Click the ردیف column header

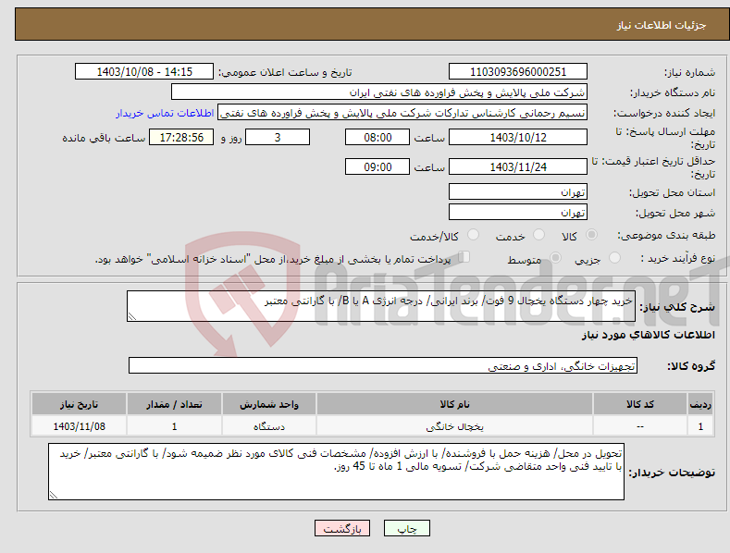click(700, 404)
